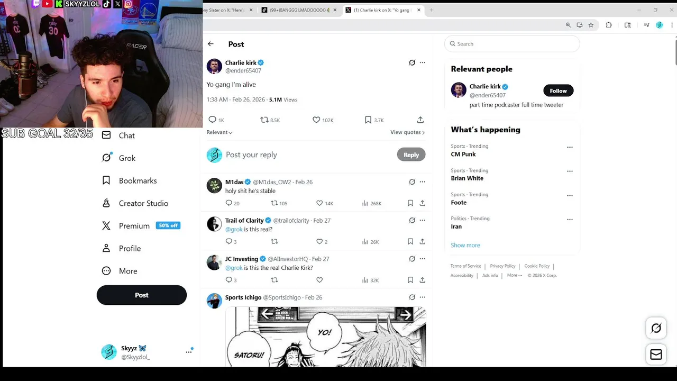Click the back arrow beside Post header

pyautogui.click(x=211, y=44)
